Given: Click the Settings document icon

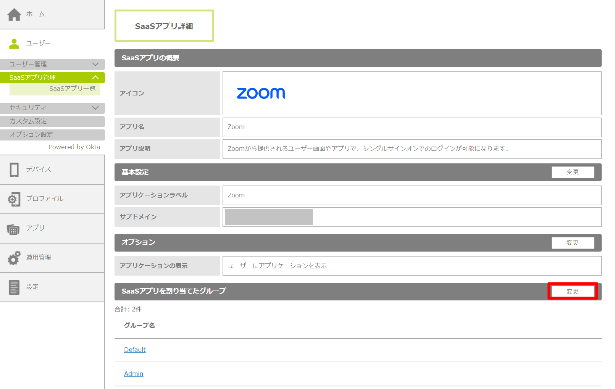Looking at the screenshot, I should pos(14,287).
